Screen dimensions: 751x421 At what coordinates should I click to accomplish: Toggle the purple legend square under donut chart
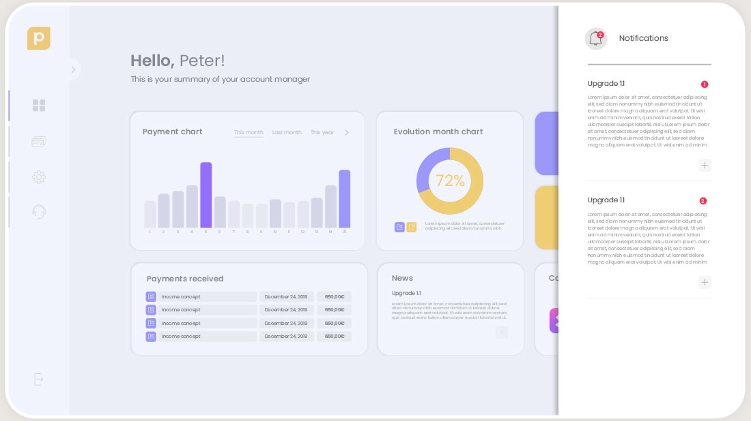[399, 227]
